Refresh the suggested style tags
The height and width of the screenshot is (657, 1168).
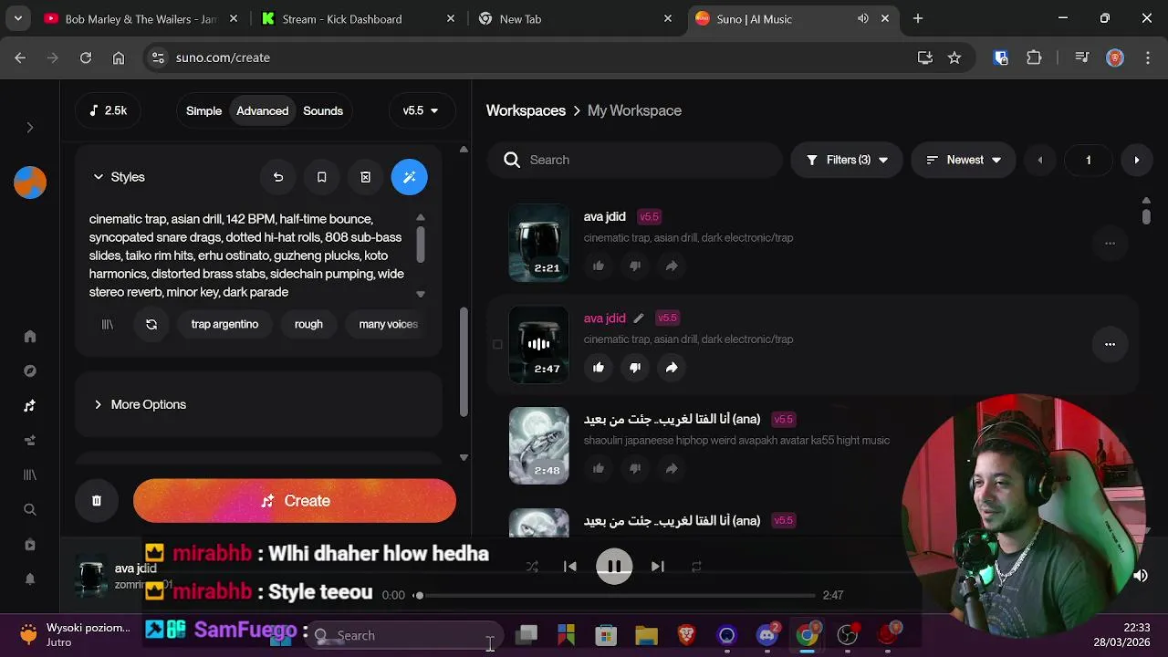click(x=151, y=324)
